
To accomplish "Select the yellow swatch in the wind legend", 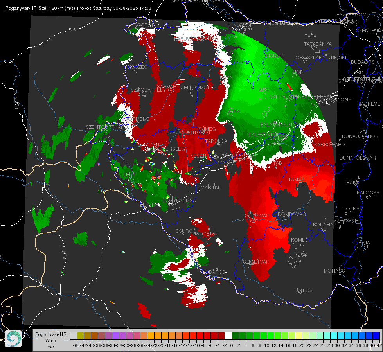I will (x=299, y=336).
